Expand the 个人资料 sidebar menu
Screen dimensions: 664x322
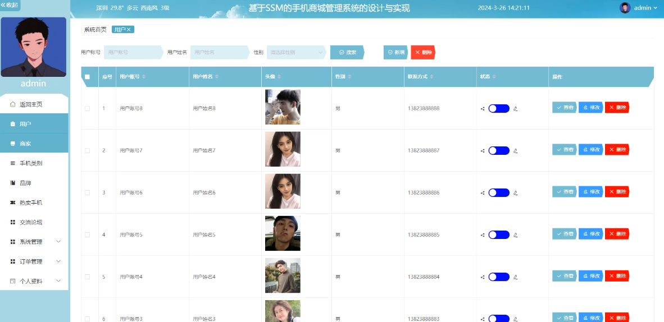(34, 281)
